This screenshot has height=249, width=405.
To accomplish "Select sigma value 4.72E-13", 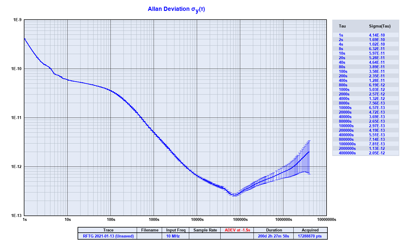I will pos(377,112).
